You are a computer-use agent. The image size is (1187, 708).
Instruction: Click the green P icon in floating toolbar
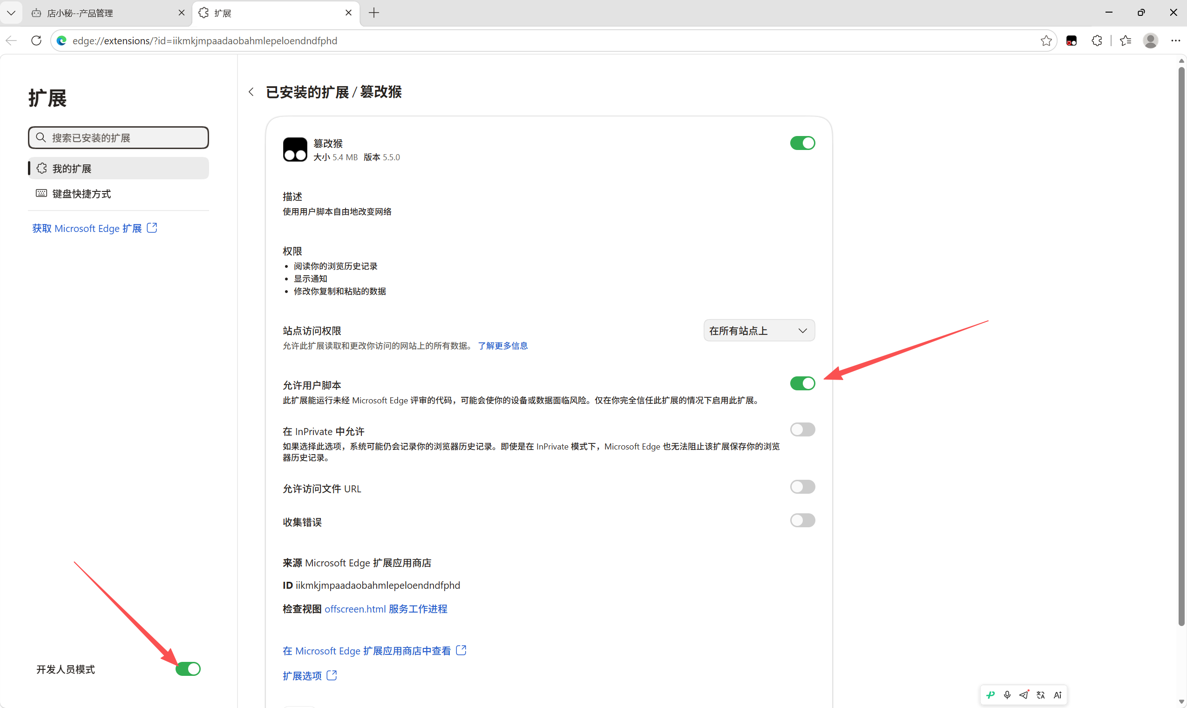990,694
